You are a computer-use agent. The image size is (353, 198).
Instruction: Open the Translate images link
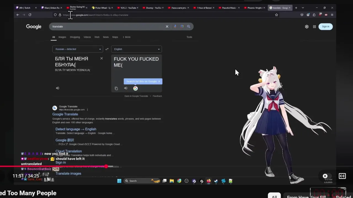pos(68,174)
